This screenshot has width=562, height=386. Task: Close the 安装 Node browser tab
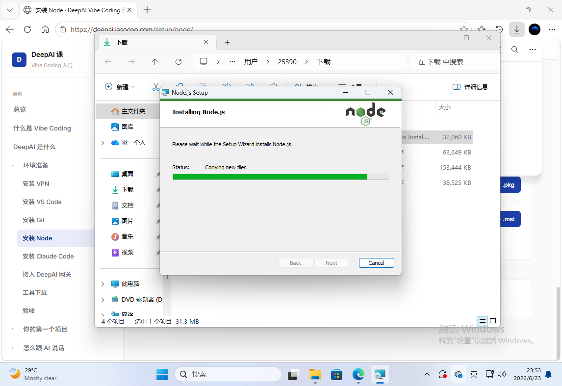coord(129,10)
